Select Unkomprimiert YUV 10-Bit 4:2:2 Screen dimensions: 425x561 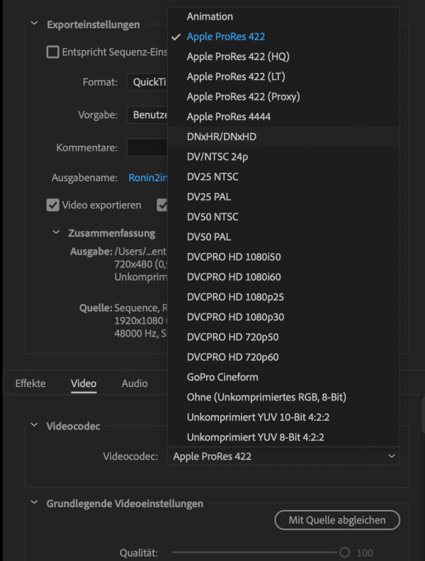click(283, 417)
